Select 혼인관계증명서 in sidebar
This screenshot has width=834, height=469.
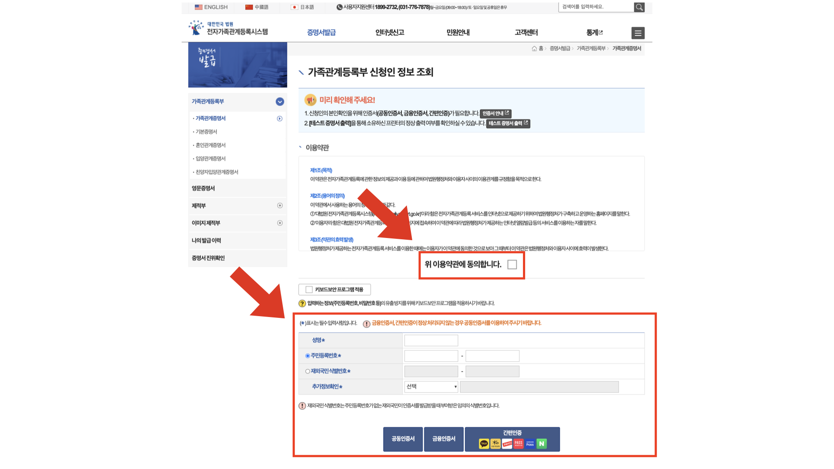click(211, 145)
